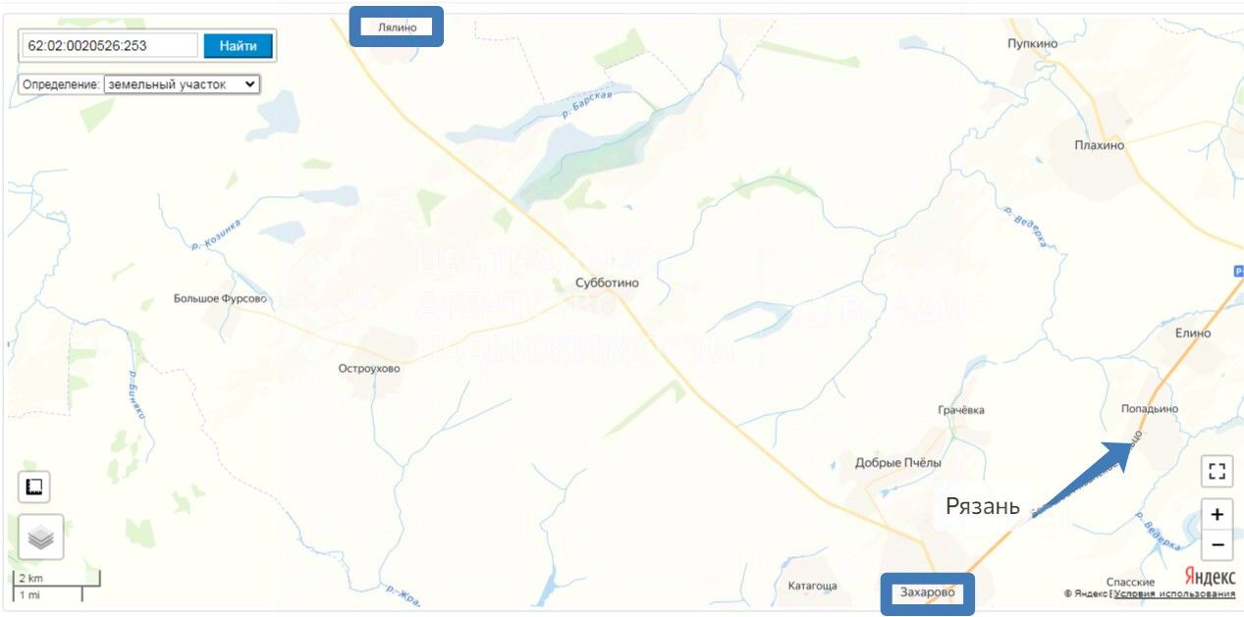The height and width of the screenshot is (617, 1244).
Task: Zoom in with the plus button
Action: pos(1217,514)
